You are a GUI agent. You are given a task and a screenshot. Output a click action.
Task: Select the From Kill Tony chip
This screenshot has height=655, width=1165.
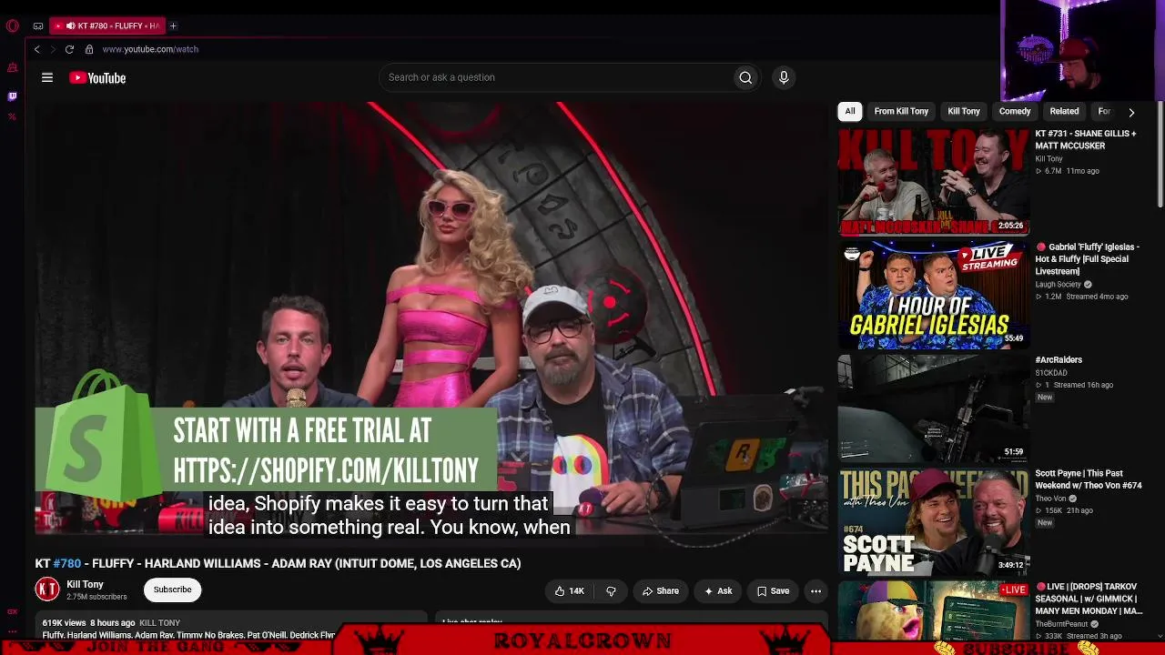click(x=901, y=111)
